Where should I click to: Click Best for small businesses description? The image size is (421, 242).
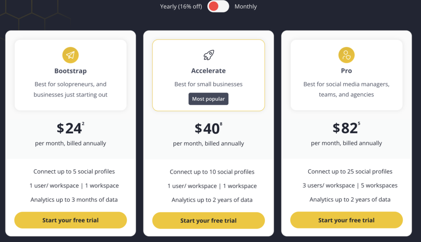coord(208,84)
